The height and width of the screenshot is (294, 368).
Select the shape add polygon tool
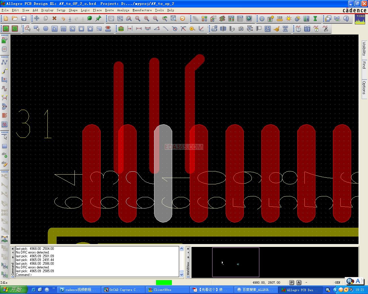tap(28, 29)
